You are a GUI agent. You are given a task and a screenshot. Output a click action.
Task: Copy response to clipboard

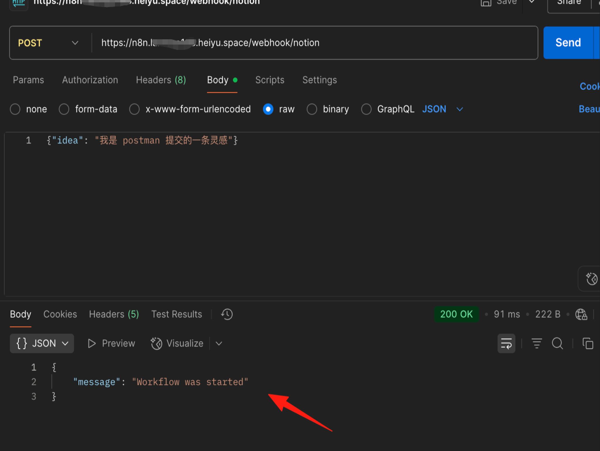click(588, 343)
